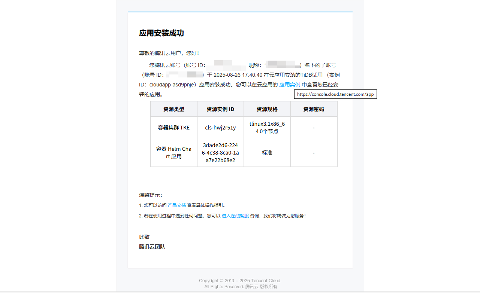Viewport: 480px width, 293px height.
Task: Select the 资源实例 ID column header
Action: (x=220, y=109)
